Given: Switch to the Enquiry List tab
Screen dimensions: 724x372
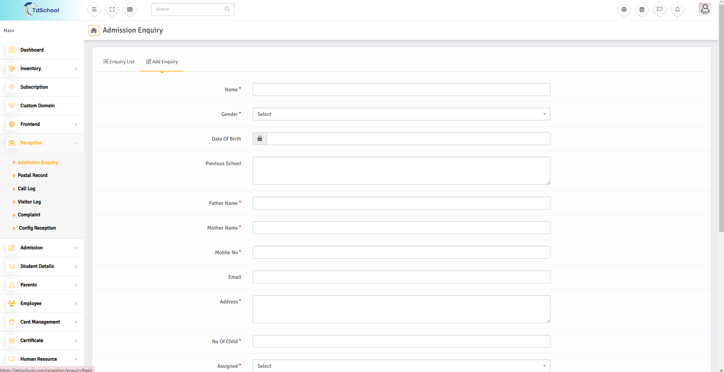Looking at the screenshot, I should click(x=119, y=62).
